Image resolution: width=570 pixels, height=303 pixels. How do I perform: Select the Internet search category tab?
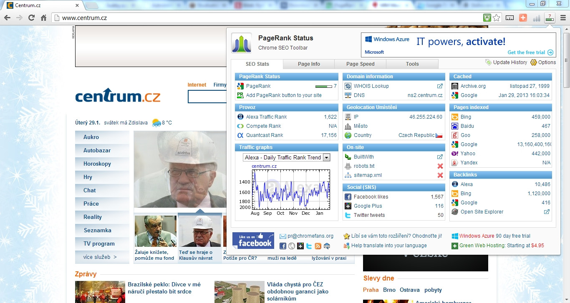(197, 85)
